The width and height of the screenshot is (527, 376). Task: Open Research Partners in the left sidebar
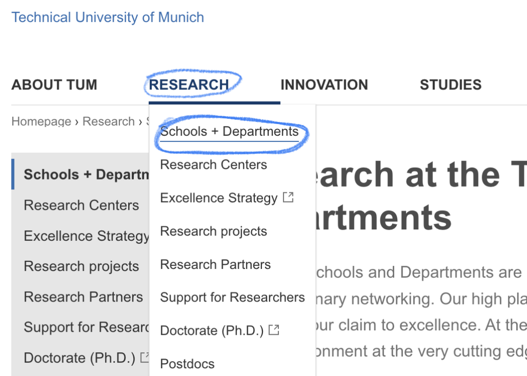tap(83, 297)
